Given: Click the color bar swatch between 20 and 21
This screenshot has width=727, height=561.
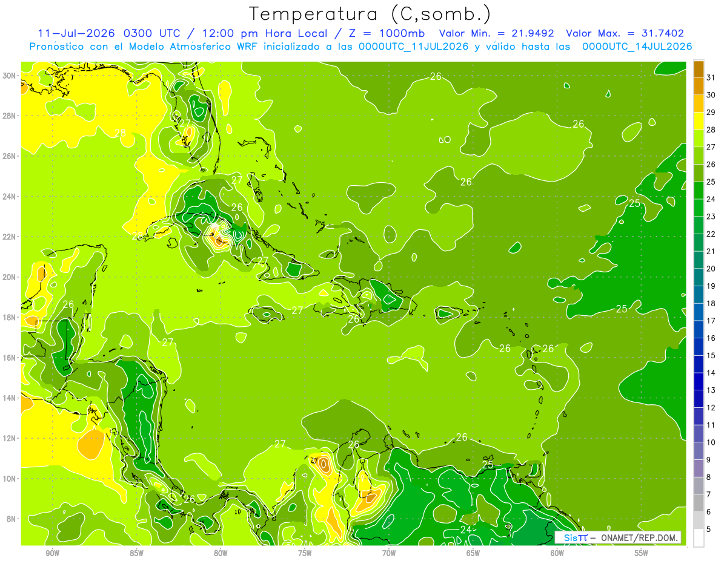Looking at the screenshot, I should click(699, 260).
